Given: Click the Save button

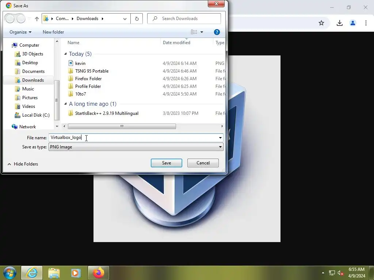Looking at the screenshot, I should pos(167,163).
